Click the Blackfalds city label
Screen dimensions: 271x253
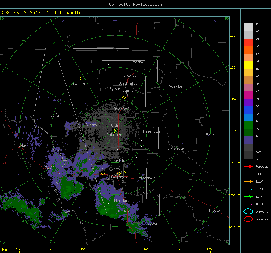coord(128,83)
